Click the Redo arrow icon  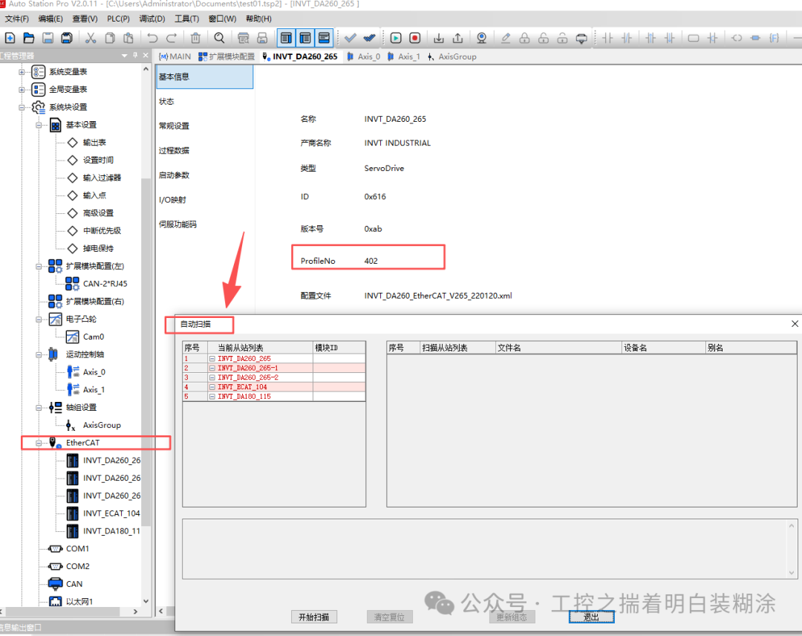click(172, 38)
